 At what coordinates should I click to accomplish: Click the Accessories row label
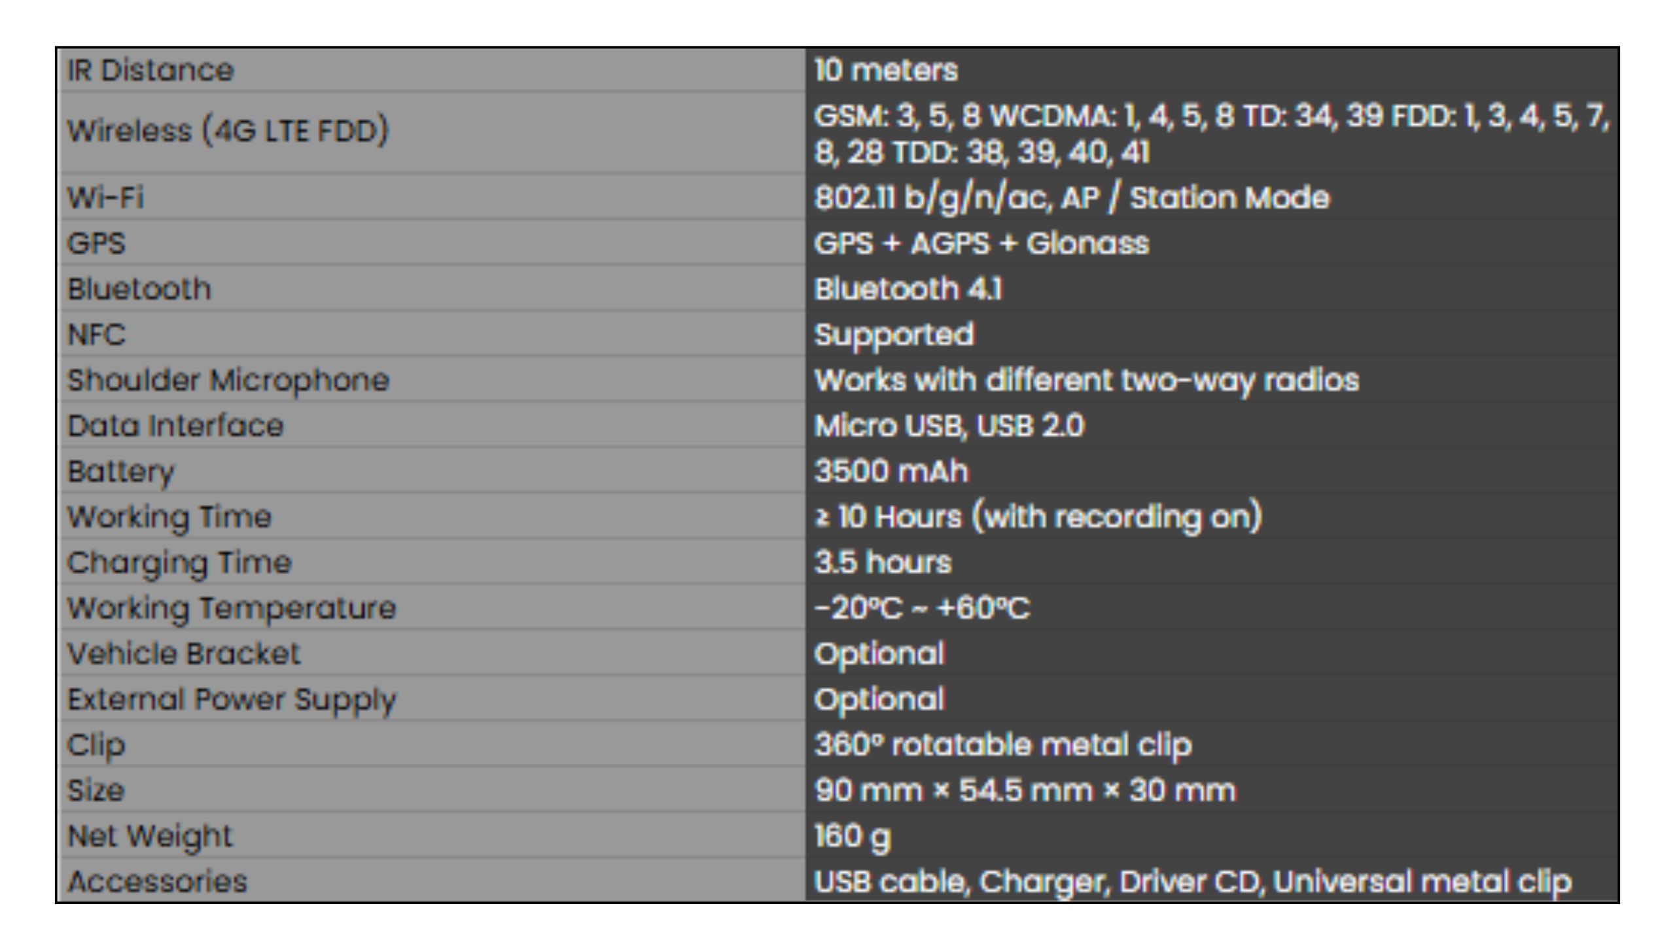click(158, 882)
